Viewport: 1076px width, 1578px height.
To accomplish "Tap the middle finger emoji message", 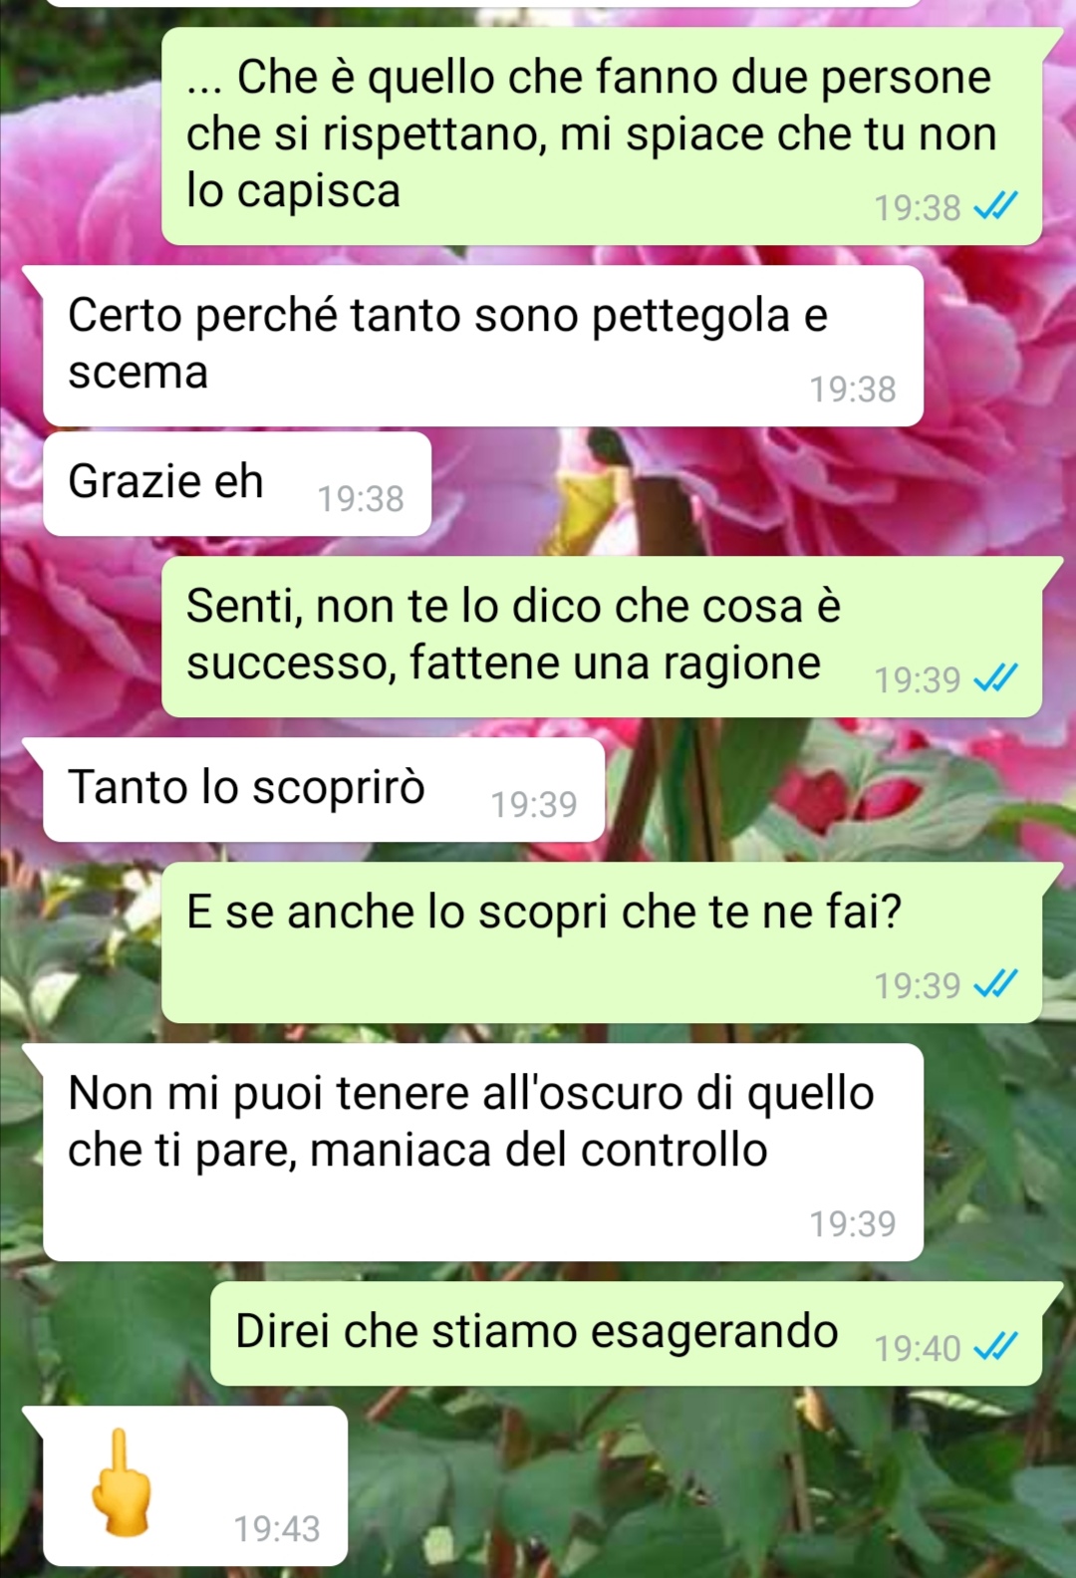I will coord(195,1485).
